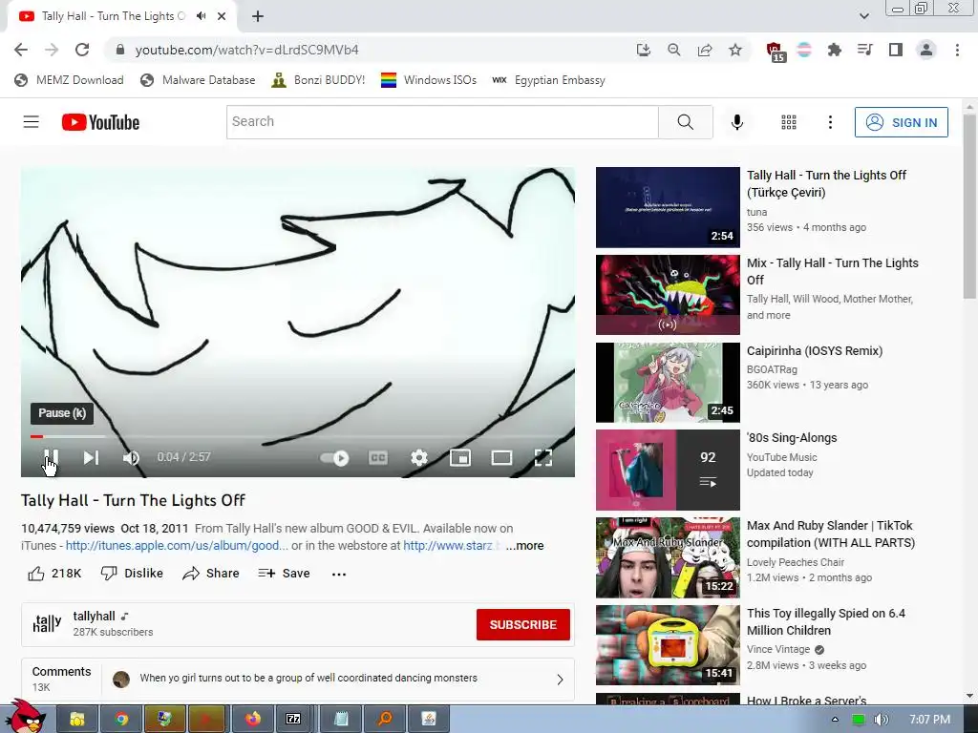This screenshot has height=733, width=978.
Task: Open the iTunes album link
Action: click(x=177, y=545)
